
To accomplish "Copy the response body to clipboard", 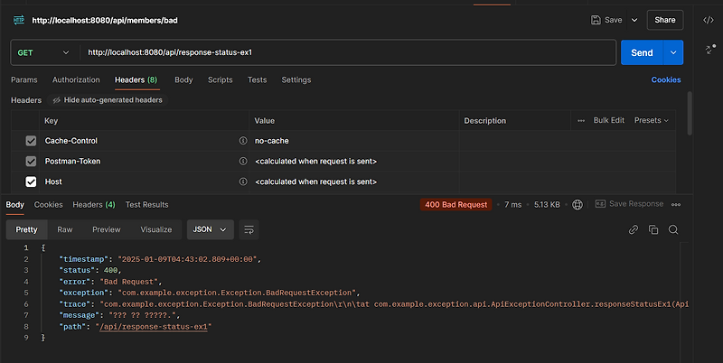I will pyautogui.click(x=653, y=229).
